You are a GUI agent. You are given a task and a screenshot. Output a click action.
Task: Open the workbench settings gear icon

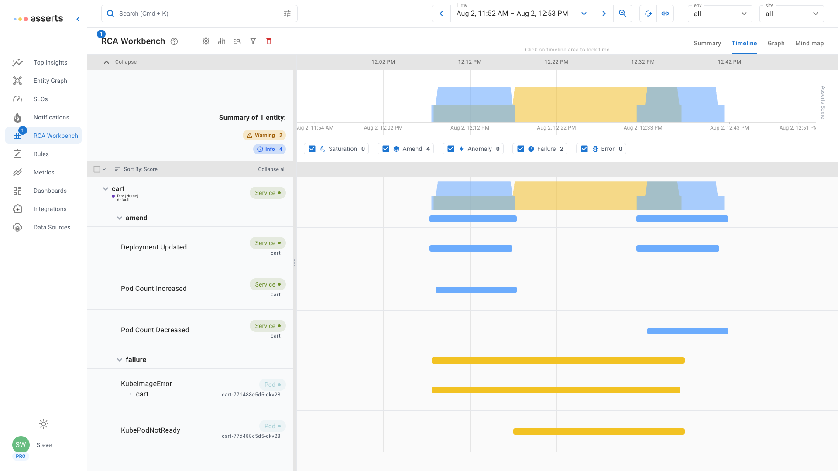click(206, 41)
